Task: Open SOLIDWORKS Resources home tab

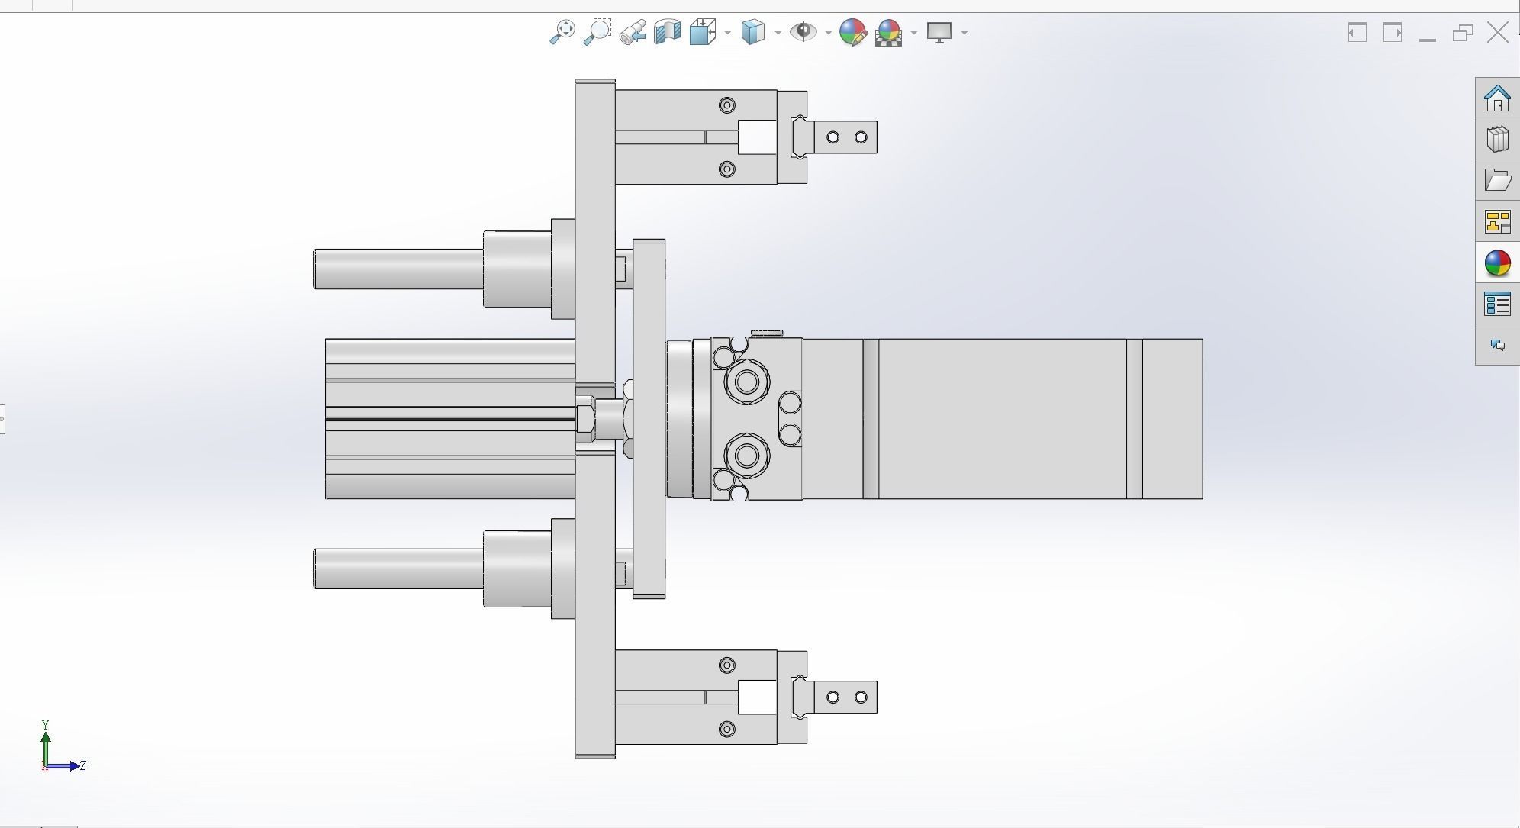Action: point(1497,98)
